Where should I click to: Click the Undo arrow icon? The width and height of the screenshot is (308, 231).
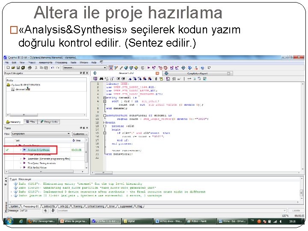pyautogui.click(x=53, y=68)
